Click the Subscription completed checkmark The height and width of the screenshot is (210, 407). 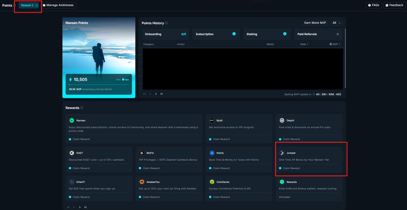tap(234, 34)
